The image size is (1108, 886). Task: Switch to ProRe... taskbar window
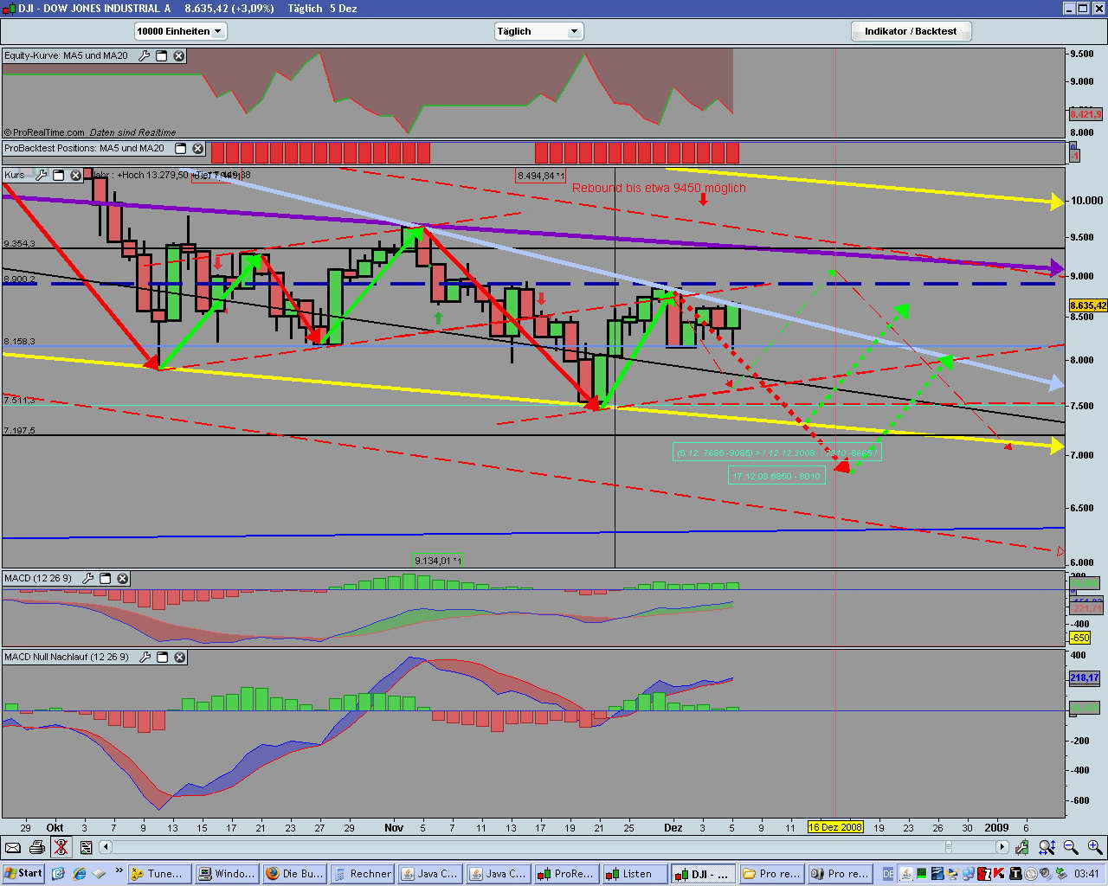564,874
